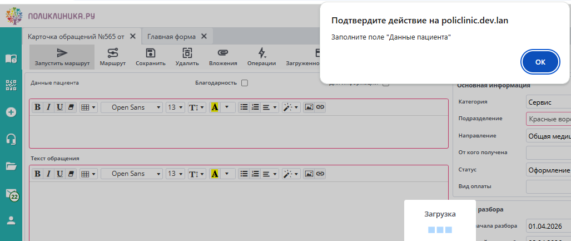Open paragraph alignment dropdown, Данные пациента editor
Screen dimensions: 571x241
click(270, 107)
